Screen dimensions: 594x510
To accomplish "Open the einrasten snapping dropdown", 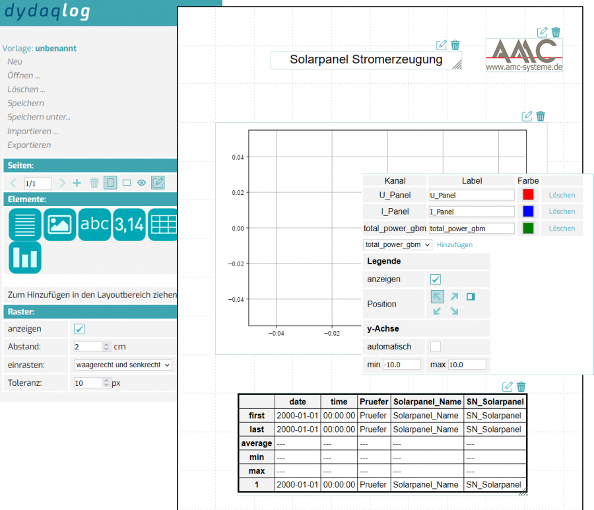I will click(x=123, y=365).
